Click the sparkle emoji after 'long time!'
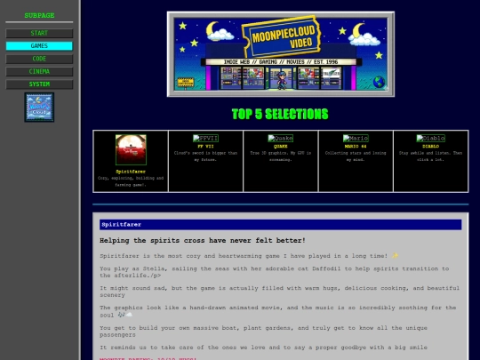Viewport: 480px width, 360px height. point(395,256)
